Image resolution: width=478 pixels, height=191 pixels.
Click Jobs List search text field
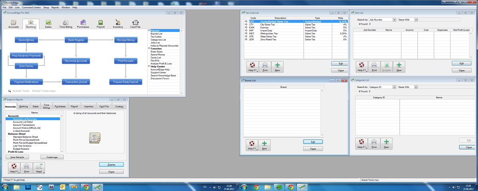point(440,19)
